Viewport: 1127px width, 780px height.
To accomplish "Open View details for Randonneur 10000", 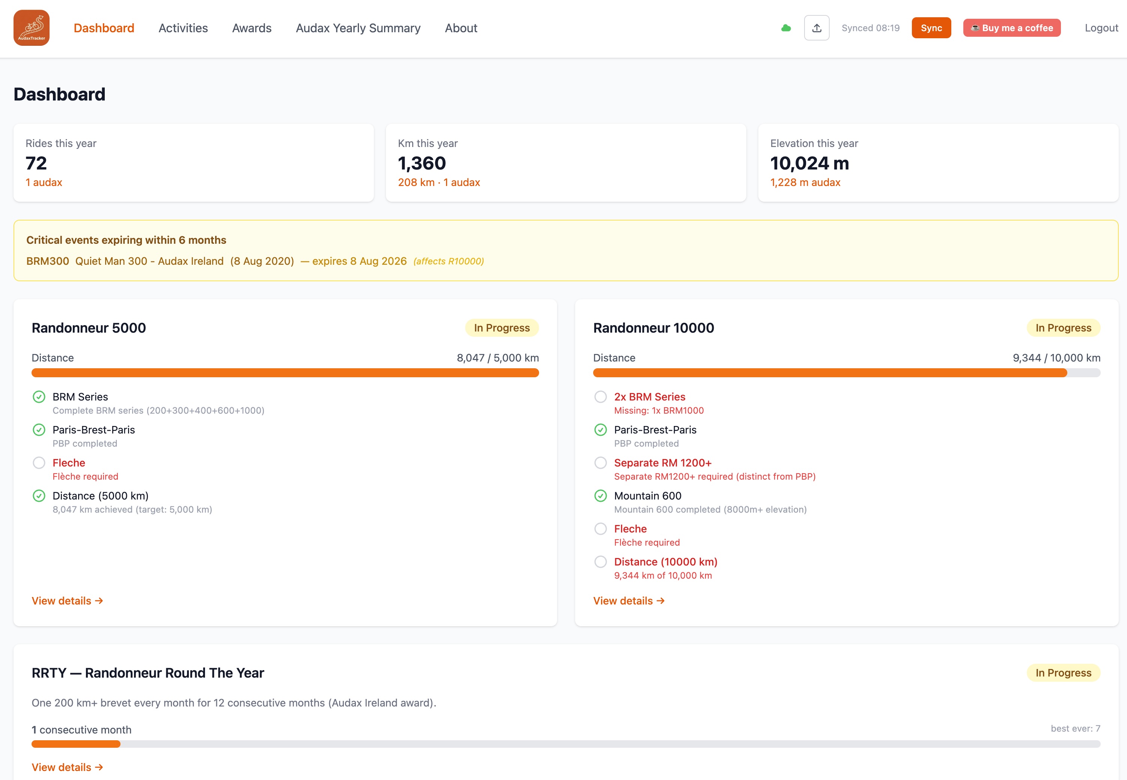I will (x=628, y=601).
